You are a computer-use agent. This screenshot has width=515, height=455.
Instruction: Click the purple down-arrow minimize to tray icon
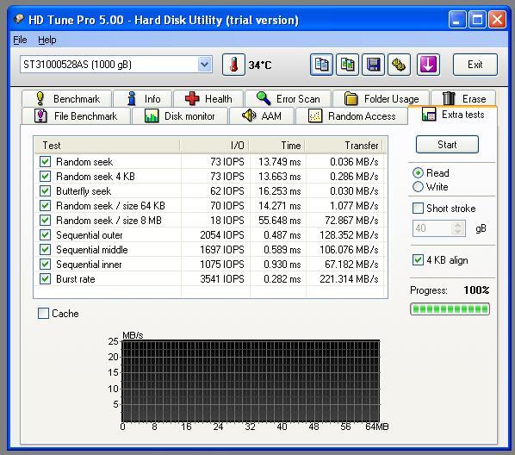coord(428,65)
